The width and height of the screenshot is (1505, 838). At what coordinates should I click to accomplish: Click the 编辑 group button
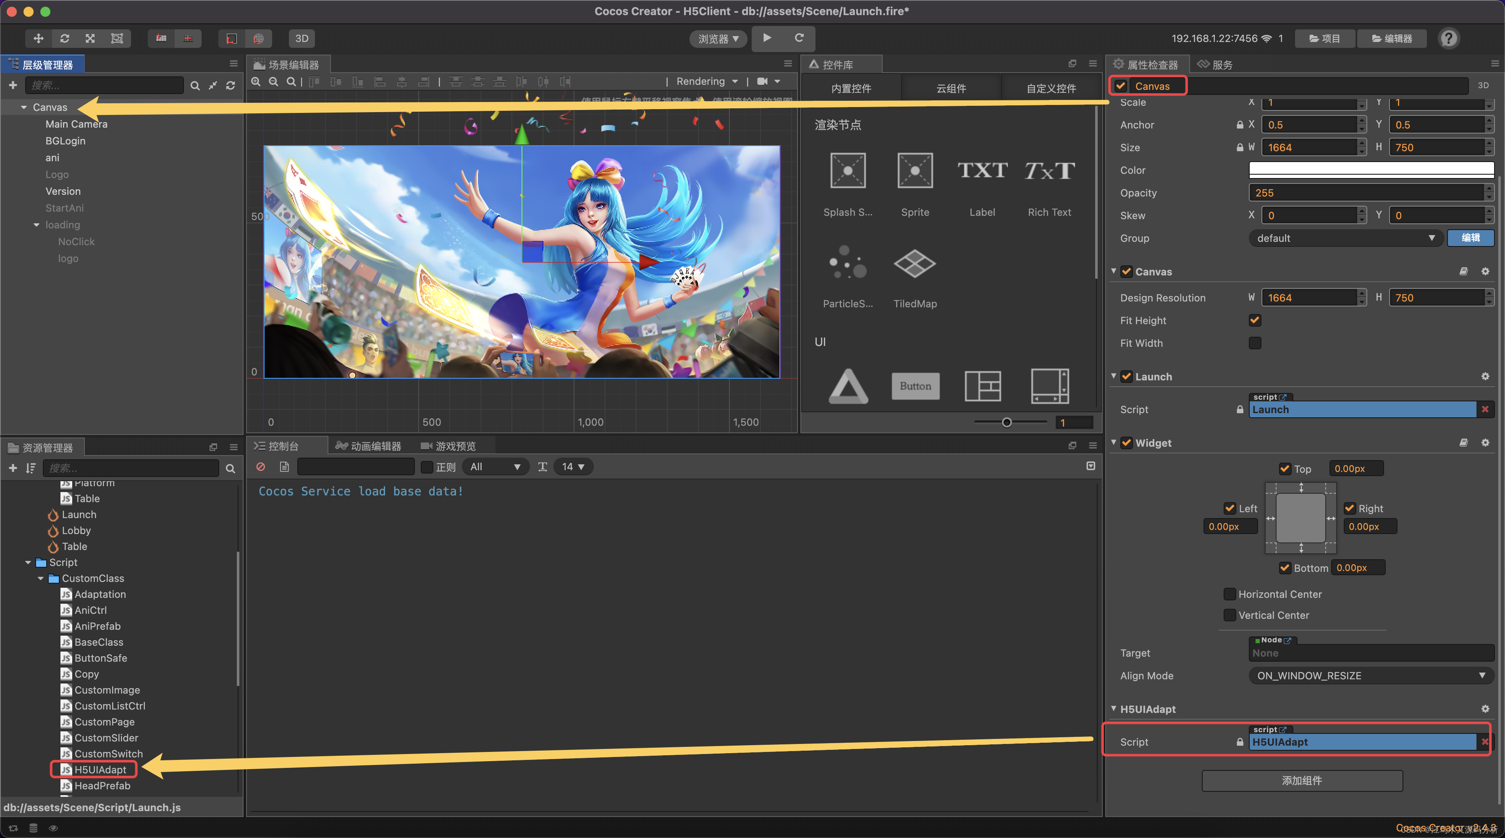pos(1471,238)
